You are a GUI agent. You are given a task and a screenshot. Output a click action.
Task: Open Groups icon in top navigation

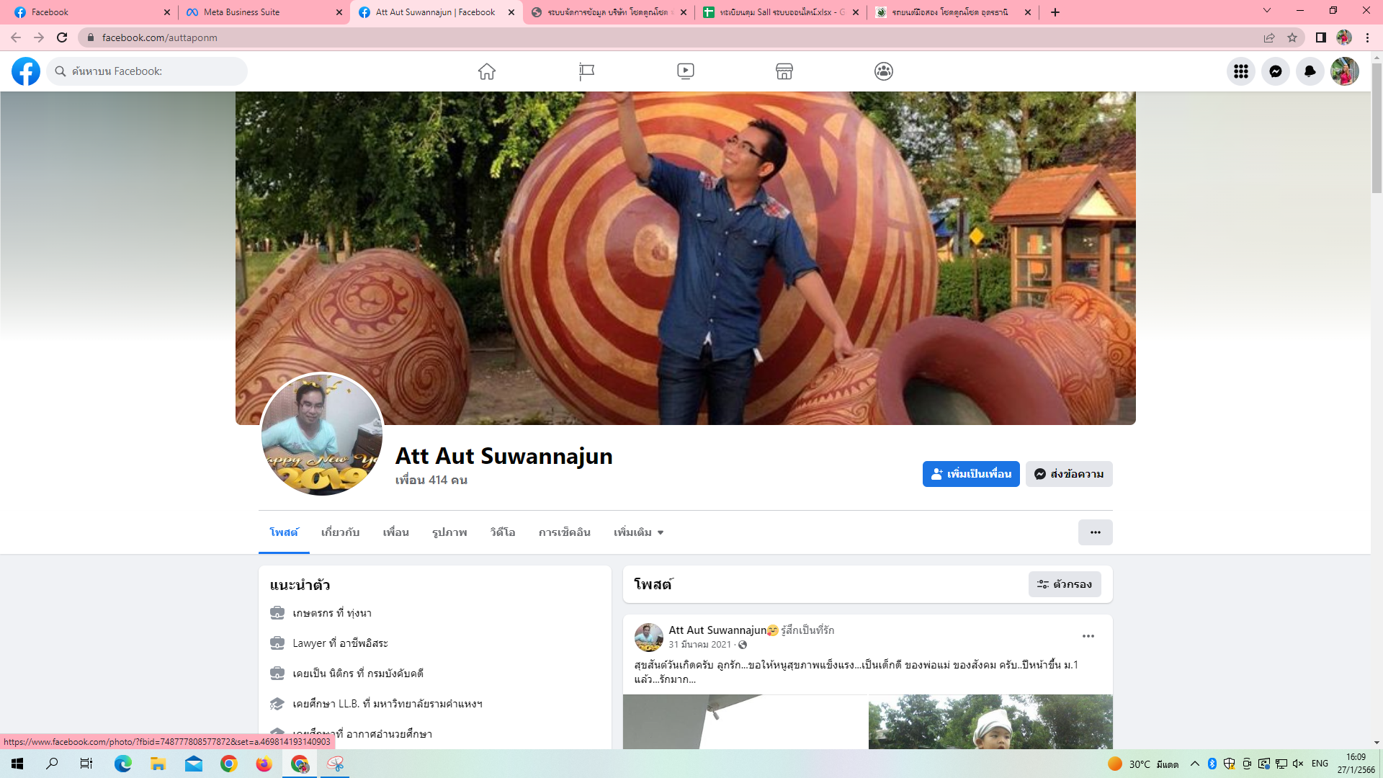884,71
